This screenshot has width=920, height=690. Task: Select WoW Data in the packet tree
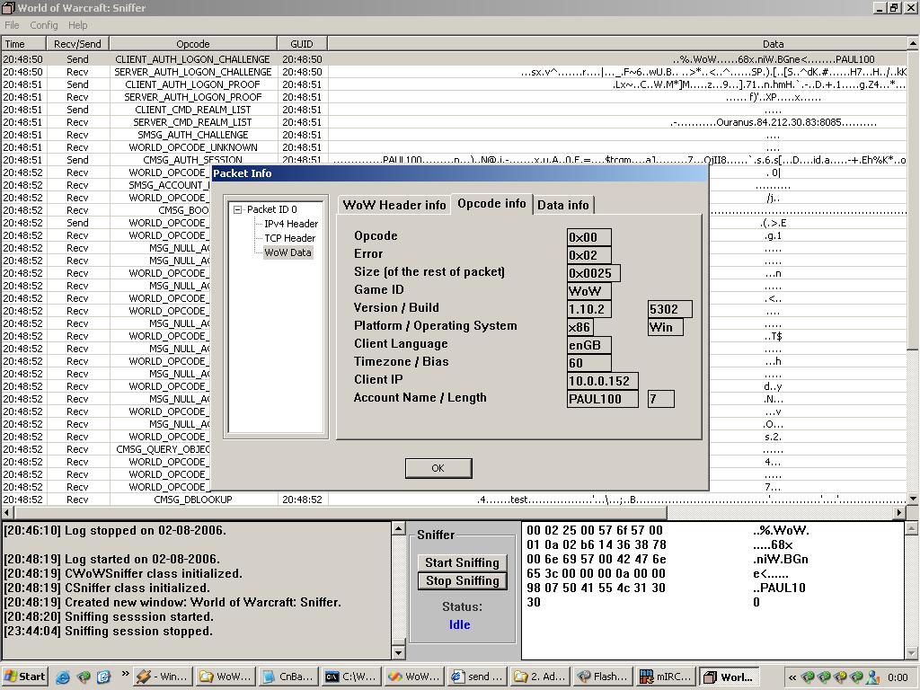coord(287,252)
